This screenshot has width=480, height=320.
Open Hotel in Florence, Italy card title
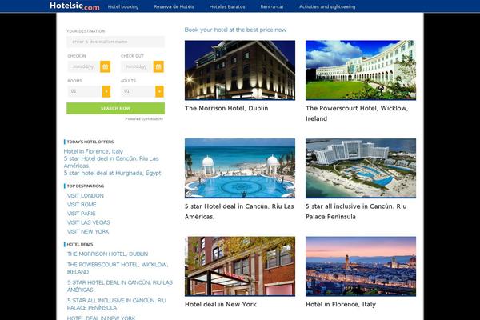[x=341, y=304]
